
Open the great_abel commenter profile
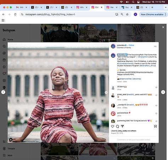(122, 94)
